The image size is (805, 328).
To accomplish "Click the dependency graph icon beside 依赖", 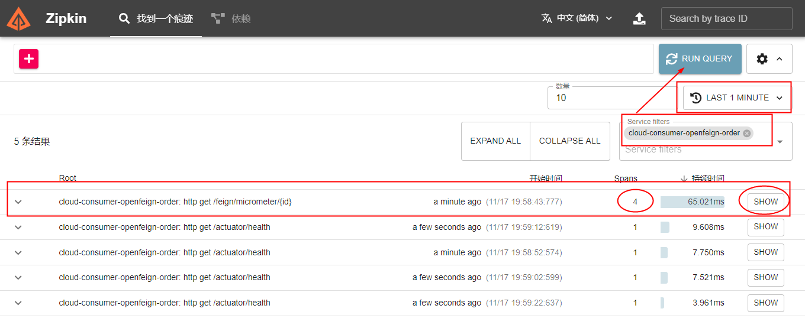I will click(x=218, y=18).
